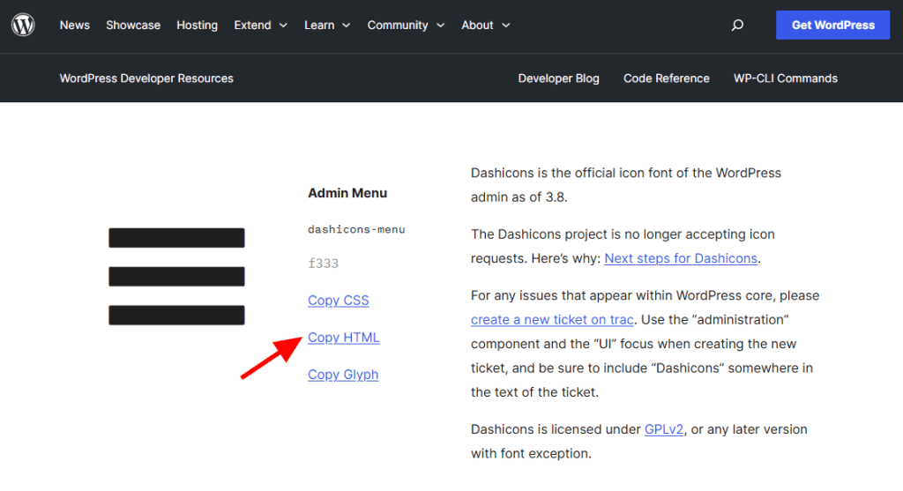
Task: Click the WordPress logo icon
Action: pos(23,25)
